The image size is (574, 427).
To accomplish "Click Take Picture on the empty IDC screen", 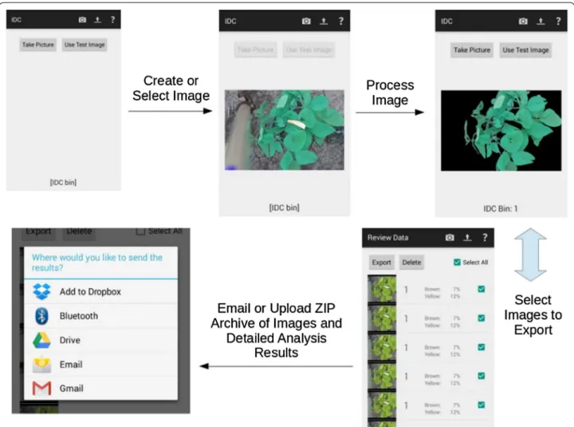I will click(38, 45).
